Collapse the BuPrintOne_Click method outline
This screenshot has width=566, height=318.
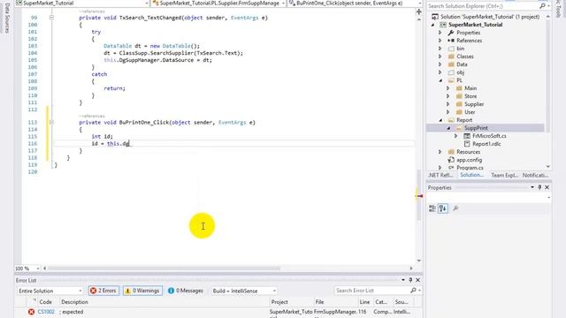pos(51,122)
